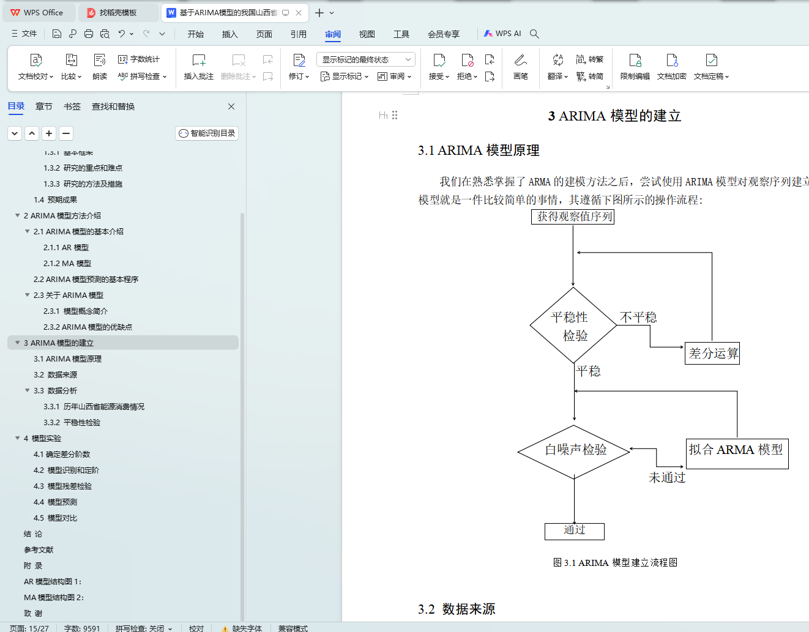Convert text with 转简
Viewport: 809px width, 632px height.
point(589,76)
